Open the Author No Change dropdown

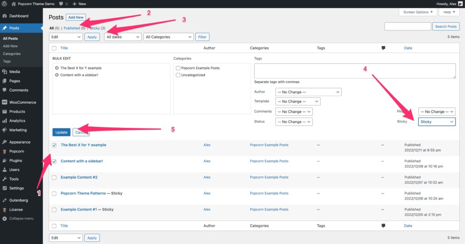pos(308,92)
